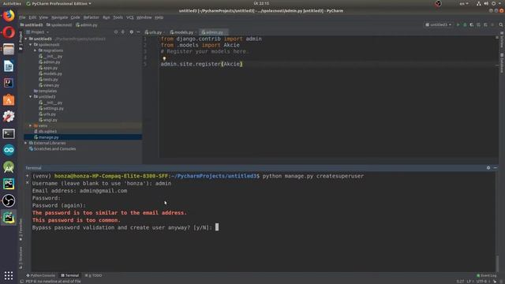The width and height of the screenshot is (505, 284).
Task: Expand the venv folder
Action: (x=31, y=125)
